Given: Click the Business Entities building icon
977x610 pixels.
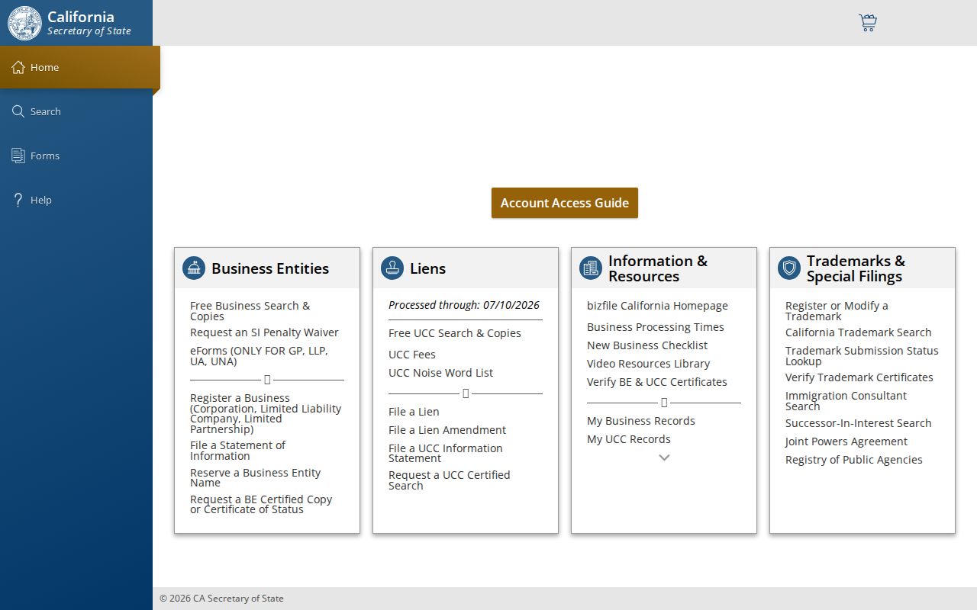Looking at the screenshot, I should click(194, 268).
